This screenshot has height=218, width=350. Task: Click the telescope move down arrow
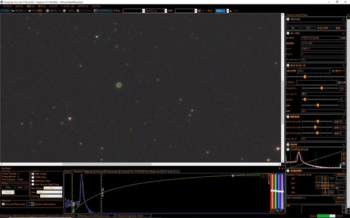coord(325,192)
